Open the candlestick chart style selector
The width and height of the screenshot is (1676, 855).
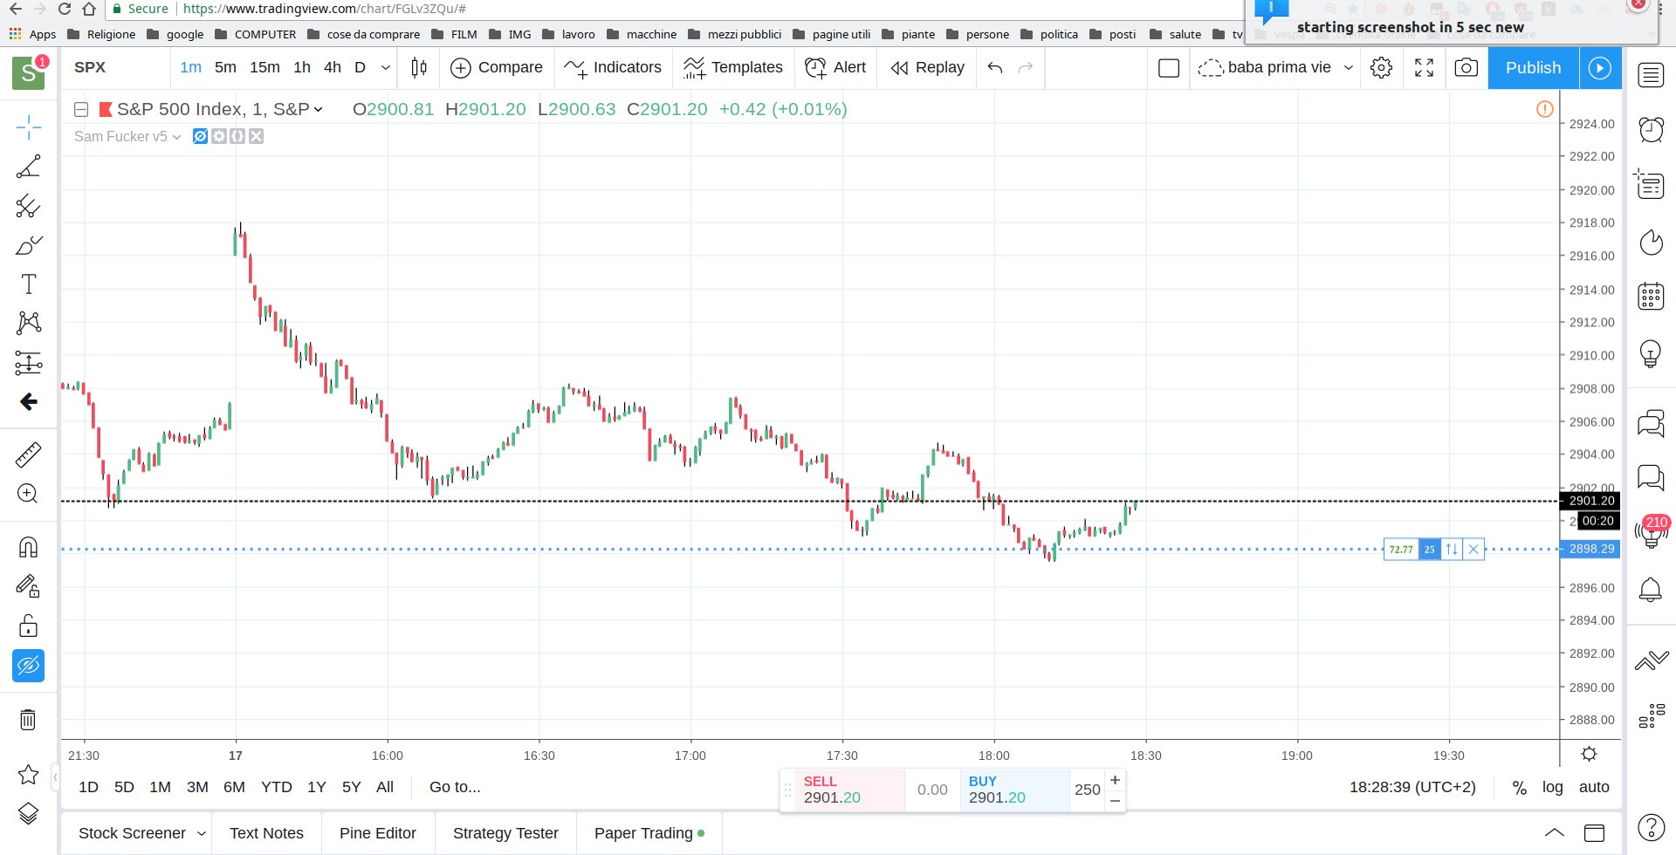(x=419, y=67)
